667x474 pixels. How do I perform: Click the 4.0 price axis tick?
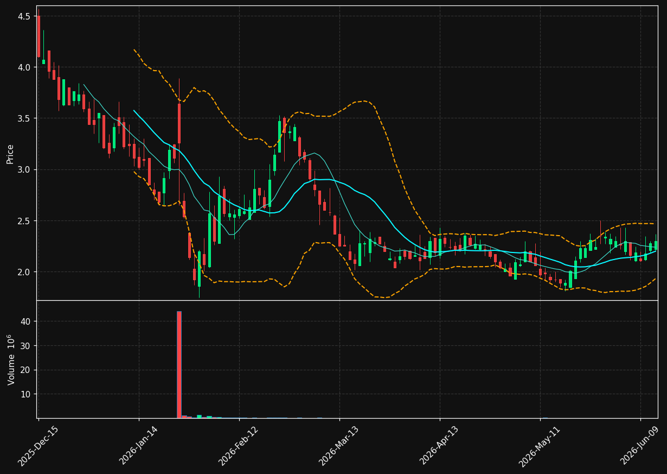24,67
